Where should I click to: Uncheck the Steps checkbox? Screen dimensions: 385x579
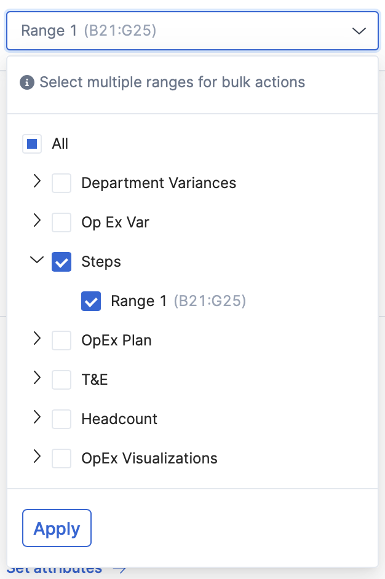[x=62, y=260]
